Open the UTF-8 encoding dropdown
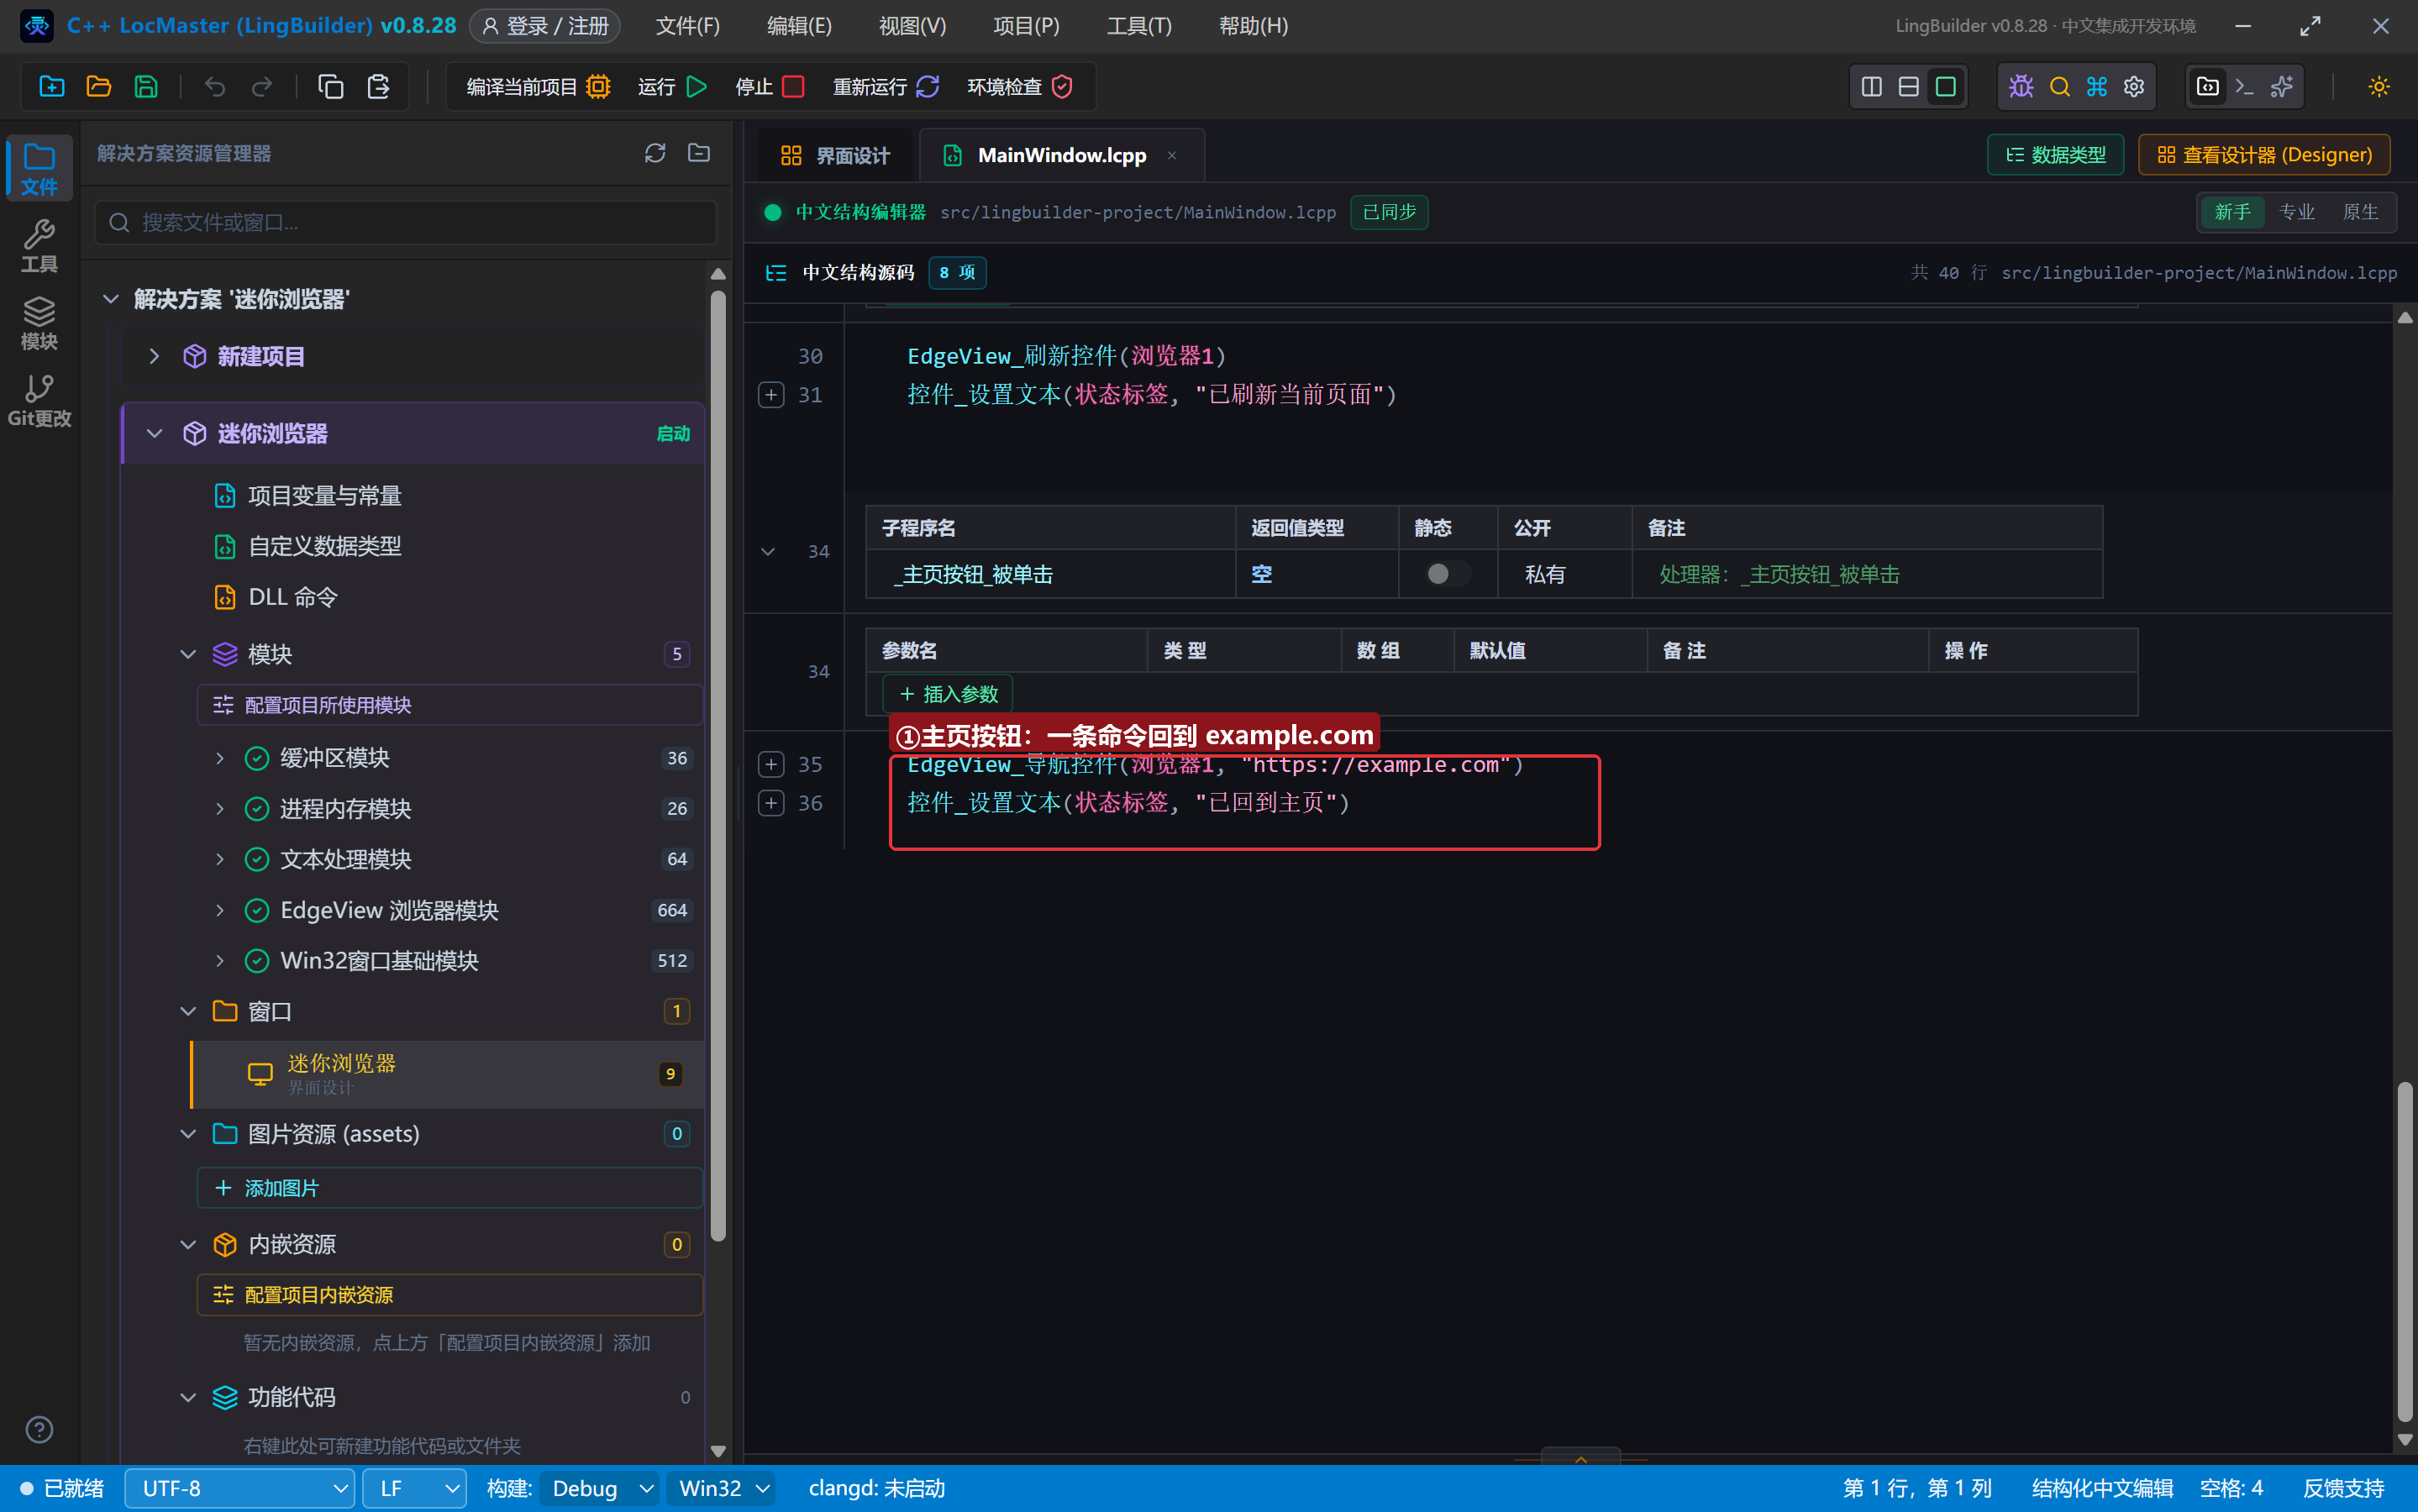Screen dimensions: 2418x1512 [x=240, y=1488]
